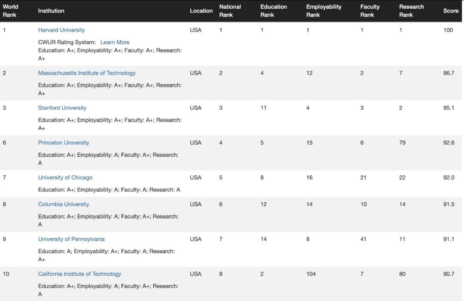Sort by Employability Rank header

click(x=324, y=11)
